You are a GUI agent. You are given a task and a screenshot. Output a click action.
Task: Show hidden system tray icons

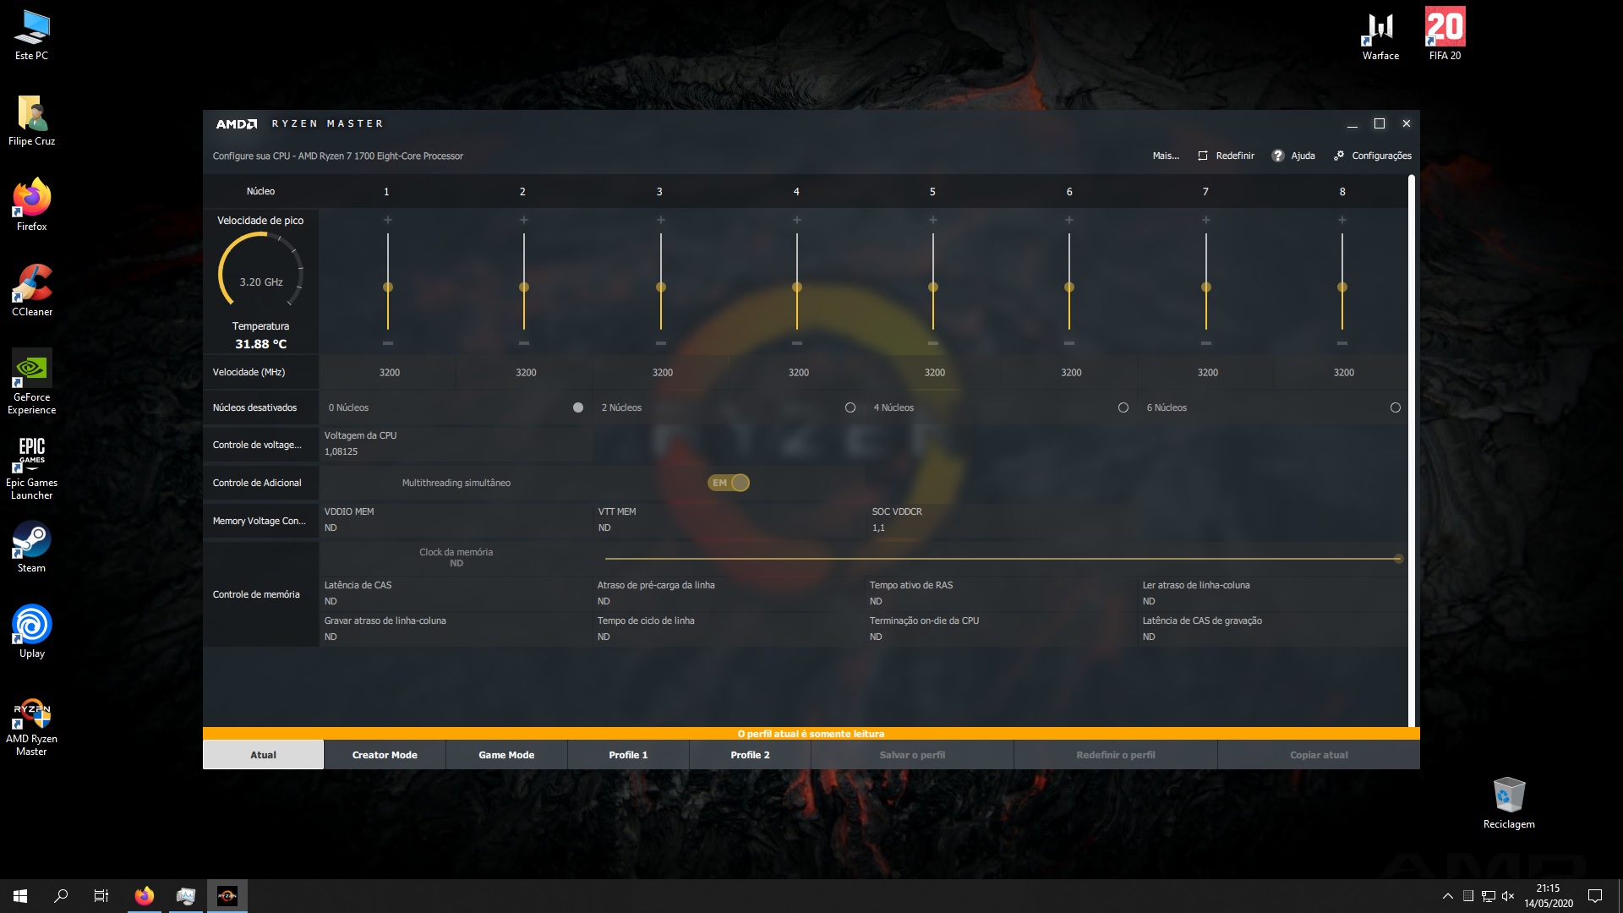(x=1448, y=896)
